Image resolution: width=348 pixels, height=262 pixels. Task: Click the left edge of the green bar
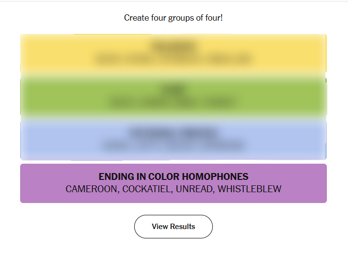[x=24, y=96]
